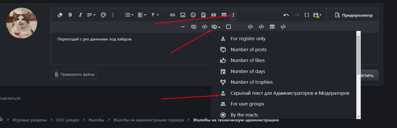Open the save draft dropdown
The height and width of the screenshot is (128, 397).
tap(317, 15)
